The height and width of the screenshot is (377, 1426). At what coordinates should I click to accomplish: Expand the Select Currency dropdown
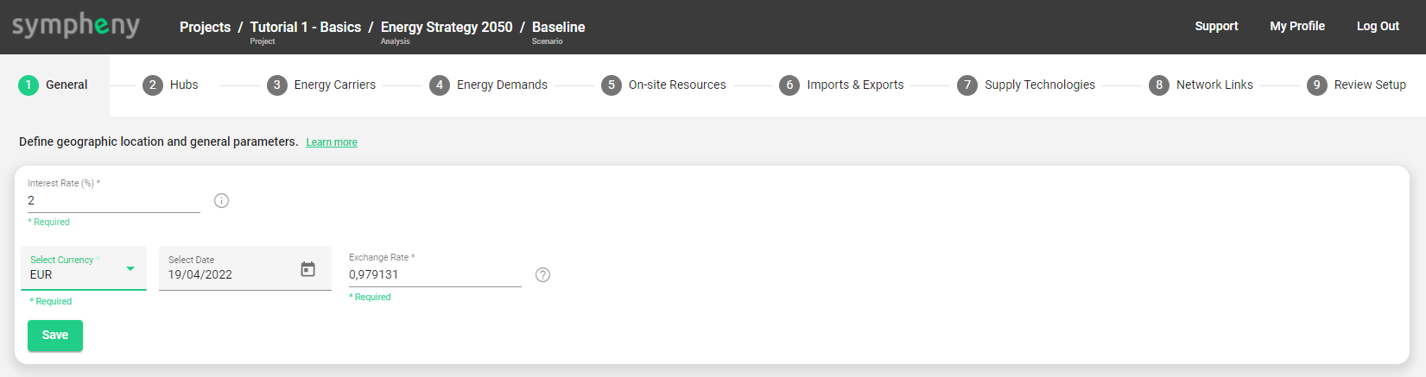130,268
